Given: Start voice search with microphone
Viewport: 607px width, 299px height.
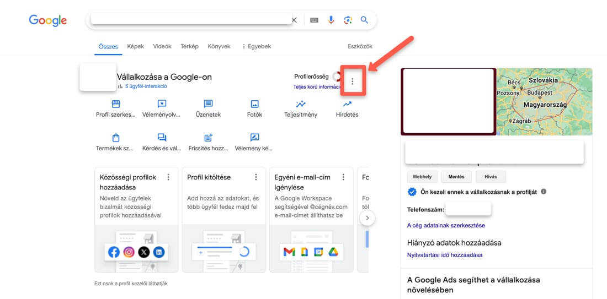Looking at the screenshot, I should [331, 20].
